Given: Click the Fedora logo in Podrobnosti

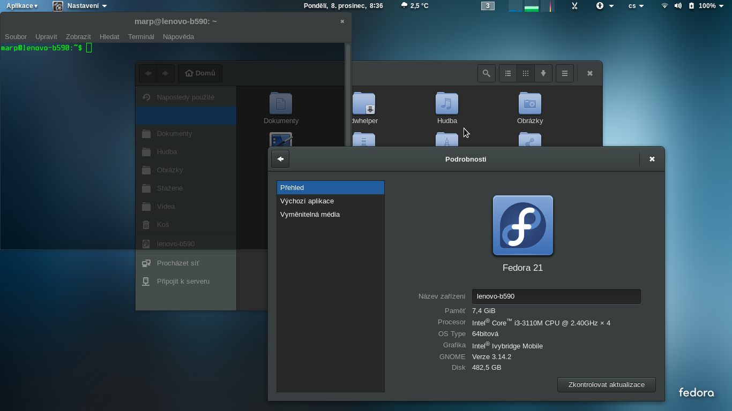Looking at the screenshot, I should [x=523, y=225].
